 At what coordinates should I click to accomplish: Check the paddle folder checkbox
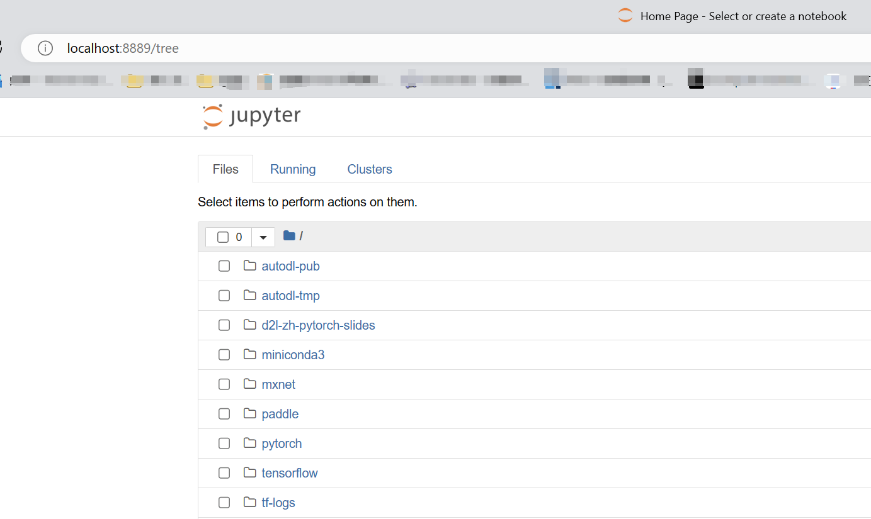point(224,414)
